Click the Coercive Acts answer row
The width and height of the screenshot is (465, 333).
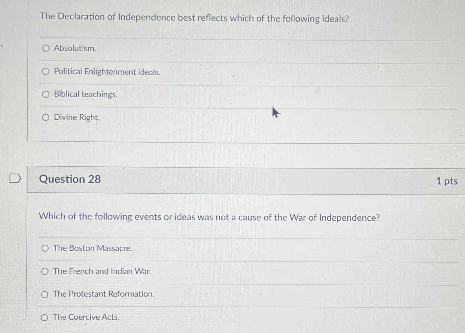coord(86,317)
